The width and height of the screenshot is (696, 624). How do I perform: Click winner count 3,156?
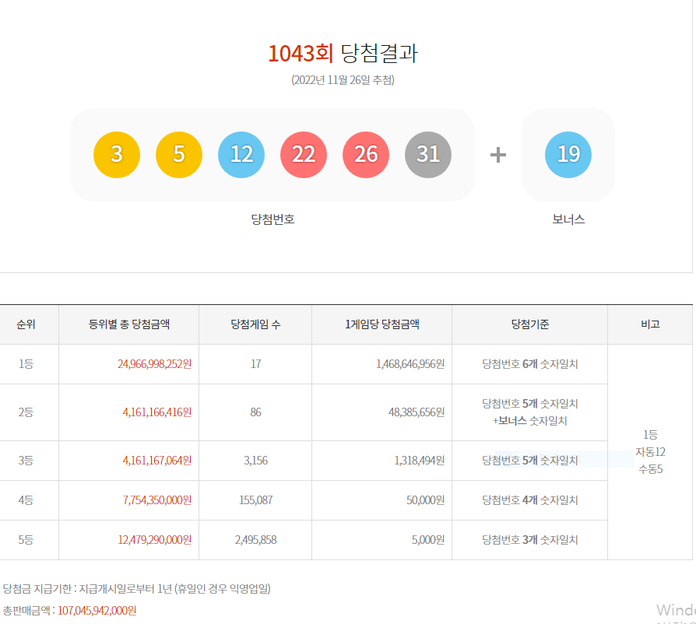(255, 461)
